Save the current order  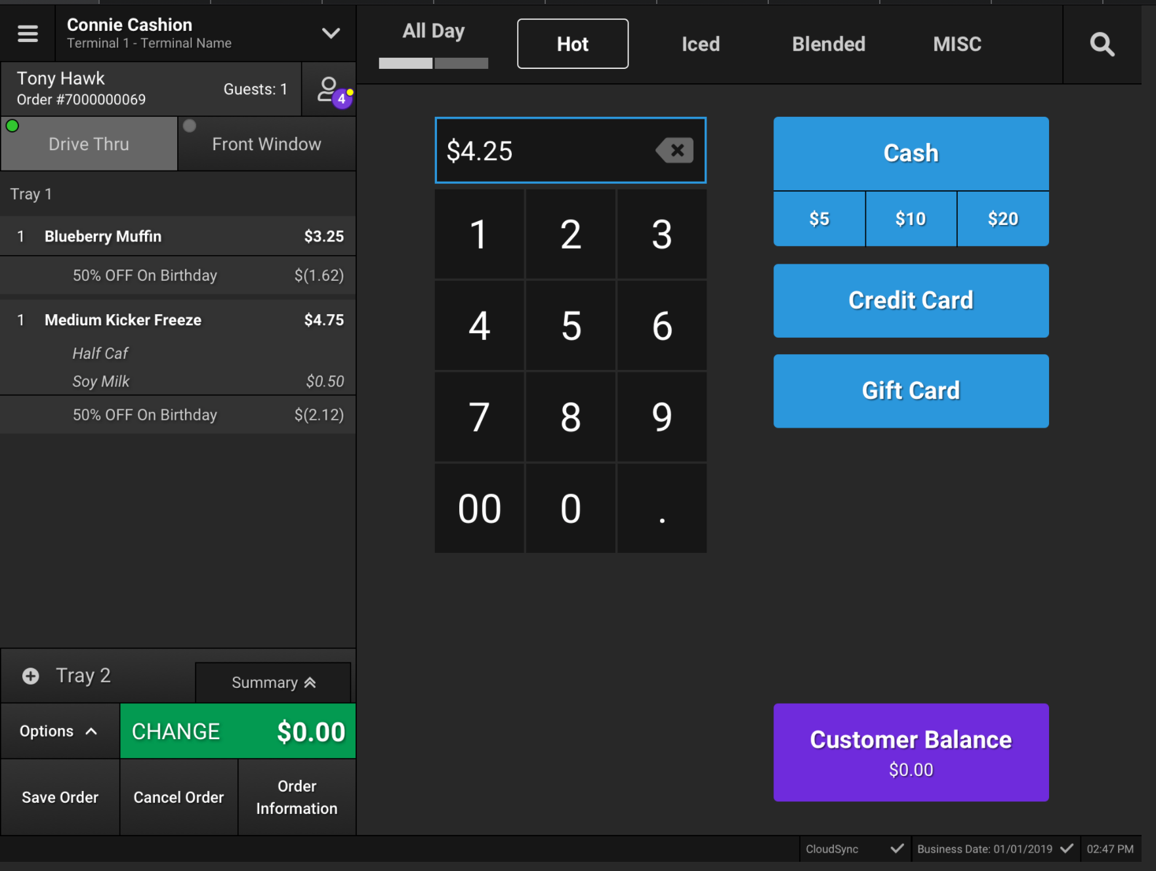[x=60, y=797]
